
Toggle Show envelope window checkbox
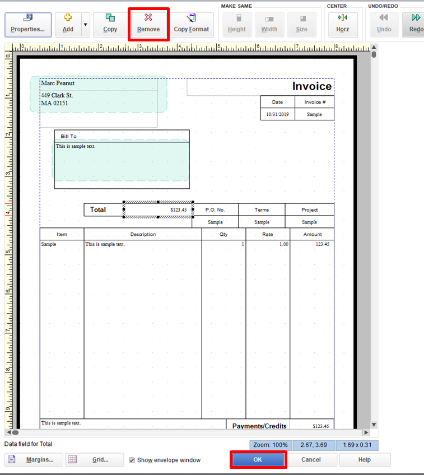[x=132, y=460]
